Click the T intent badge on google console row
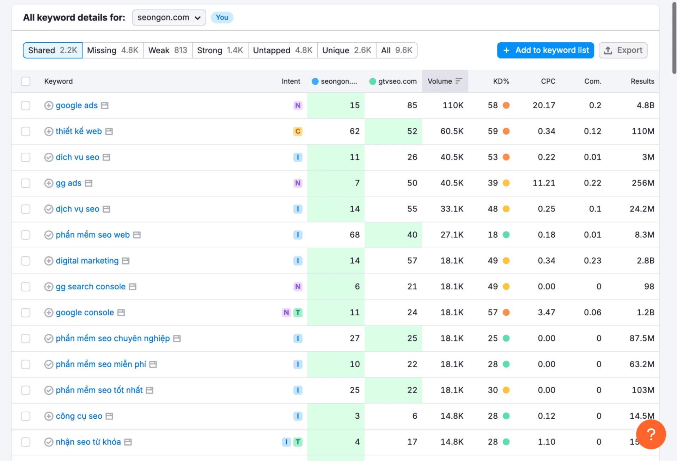This screenshot has width=677, height=461. click(x=298, y=313)
